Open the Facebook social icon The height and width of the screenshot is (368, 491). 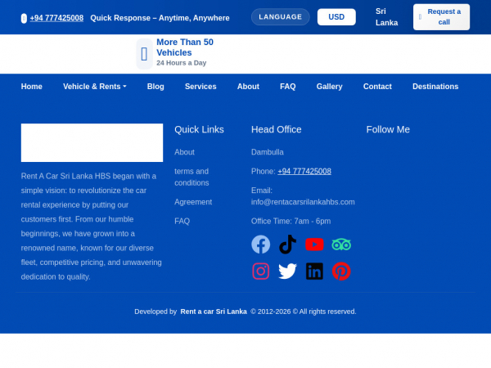(x=260, y=245)
